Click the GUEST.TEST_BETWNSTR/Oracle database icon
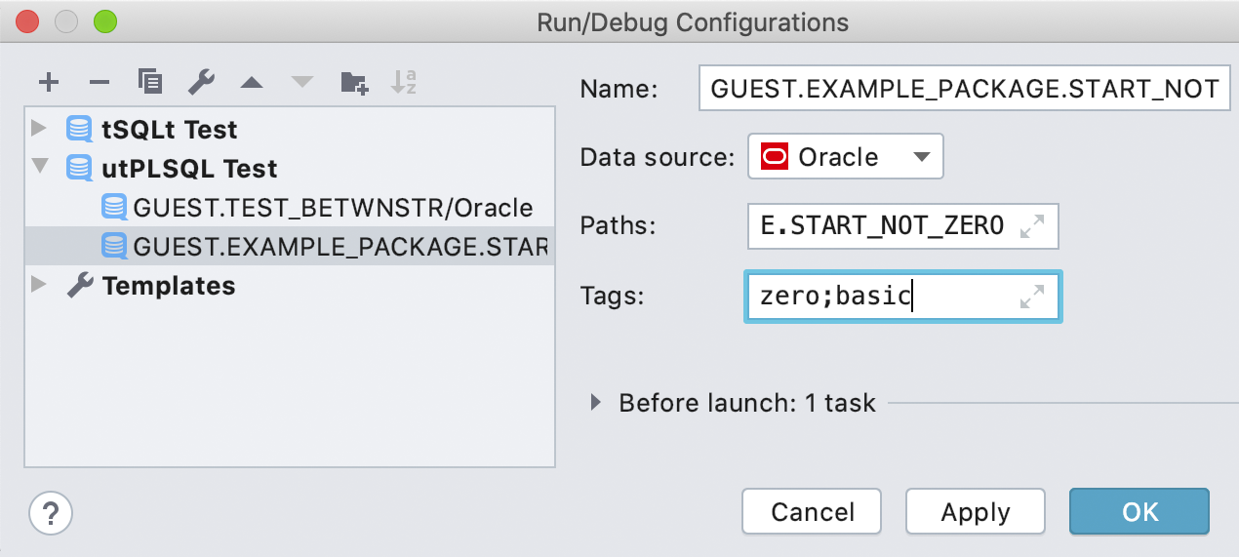 [114, 208]
